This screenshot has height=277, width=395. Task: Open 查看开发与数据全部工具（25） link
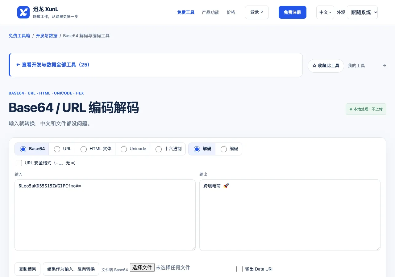pos(53,65)
